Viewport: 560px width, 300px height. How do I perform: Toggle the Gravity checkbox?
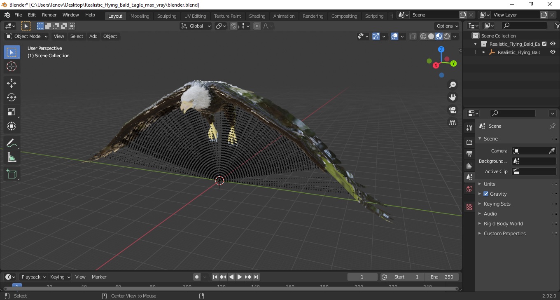[486, 194]
